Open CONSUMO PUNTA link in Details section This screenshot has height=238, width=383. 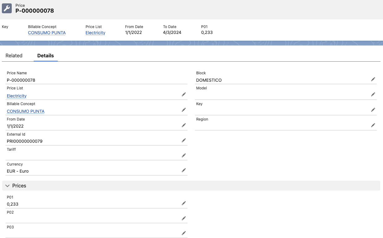click(x=26, y=111)
